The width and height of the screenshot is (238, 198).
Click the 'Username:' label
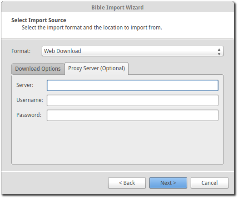[30, 100]
